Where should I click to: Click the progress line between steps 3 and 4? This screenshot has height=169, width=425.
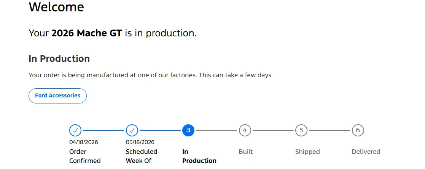tap(216, 130)
